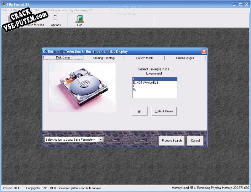The width and height of the screenshot is (251, 192).
Task: Close the File Ferret 32 main window
Action: pos(247,4)
